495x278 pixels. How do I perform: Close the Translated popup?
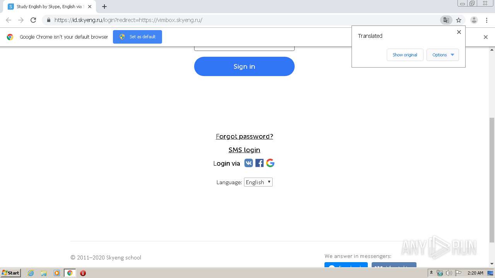(x=459, y=32)
